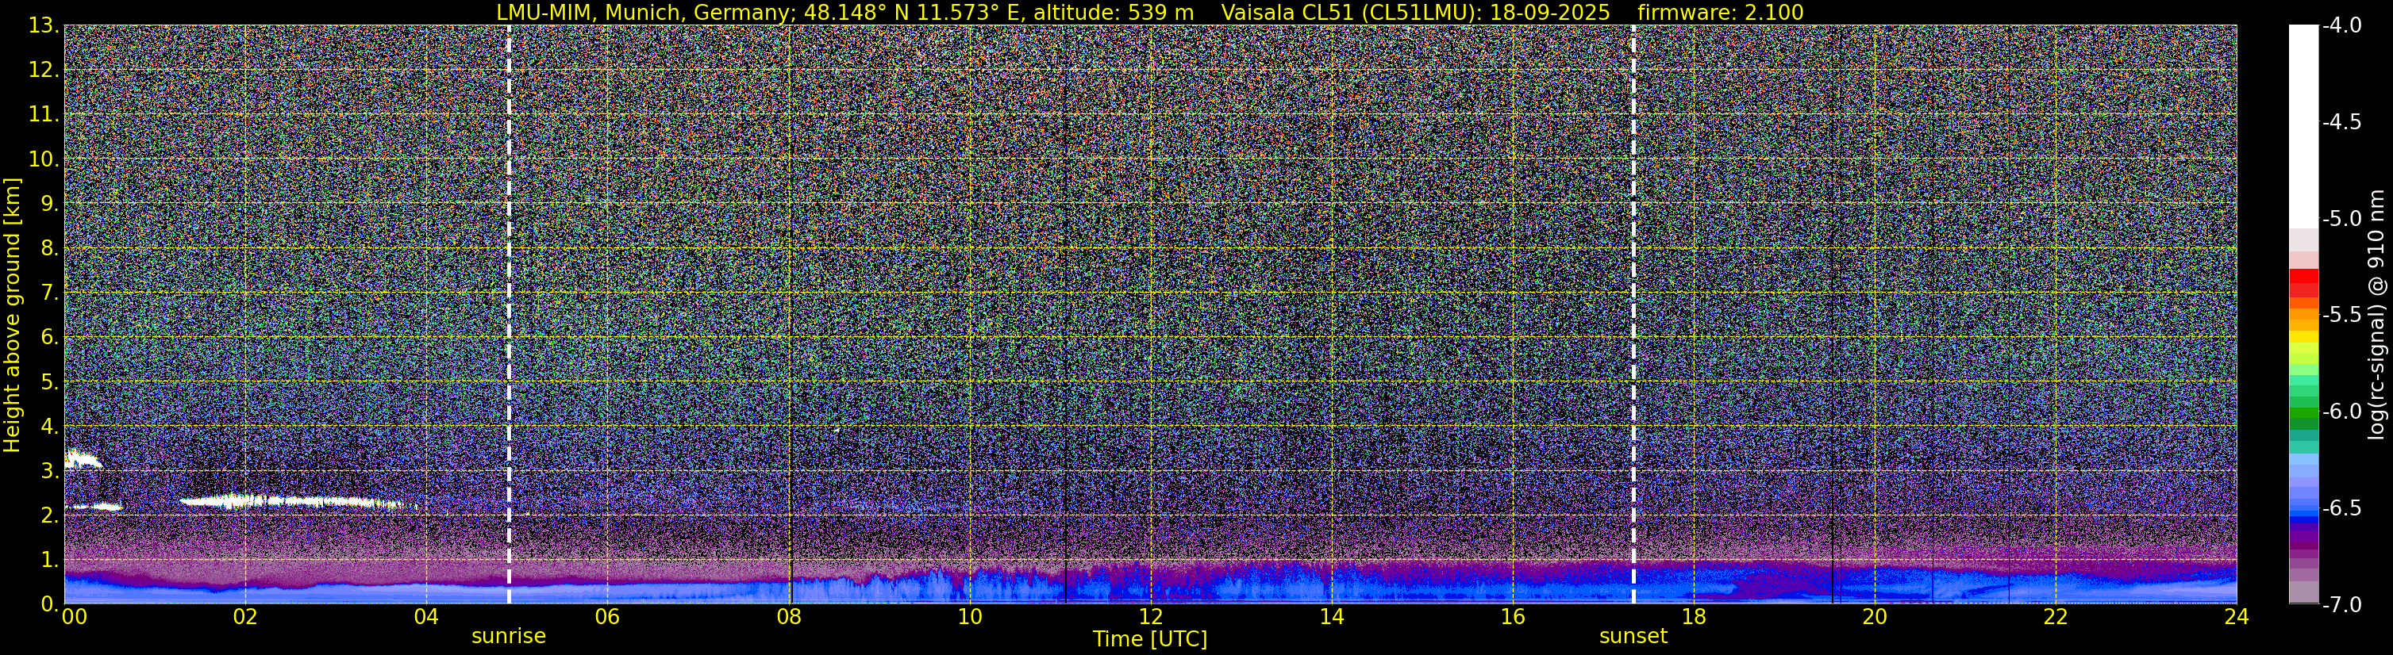
Task: Click the height axis tick "0."
Action: coord(50,603)
